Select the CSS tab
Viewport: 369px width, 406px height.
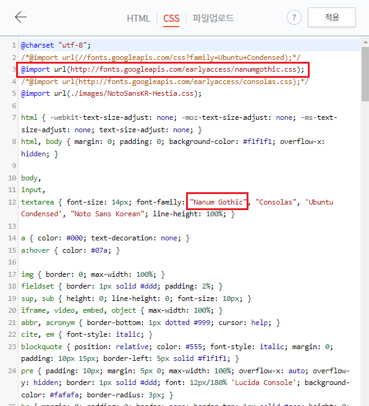171,19
